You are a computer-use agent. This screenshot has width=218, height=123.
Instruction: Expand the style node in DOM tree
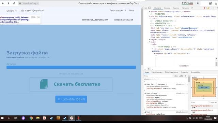[149, 40]
